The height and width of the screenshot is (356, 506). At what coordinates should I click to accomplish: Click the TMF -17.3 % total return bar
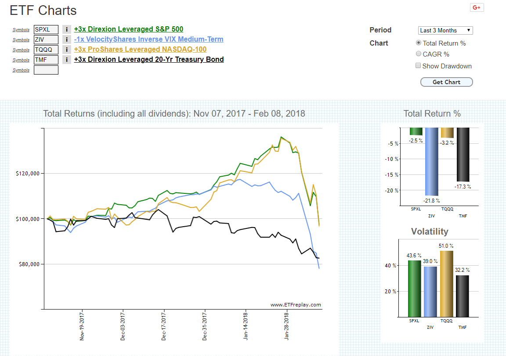(x=463, y=155)
